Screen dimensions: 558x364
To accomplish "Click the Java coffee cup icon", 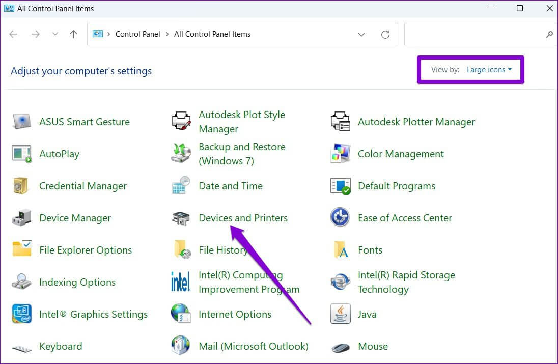I will pos(341,314).
